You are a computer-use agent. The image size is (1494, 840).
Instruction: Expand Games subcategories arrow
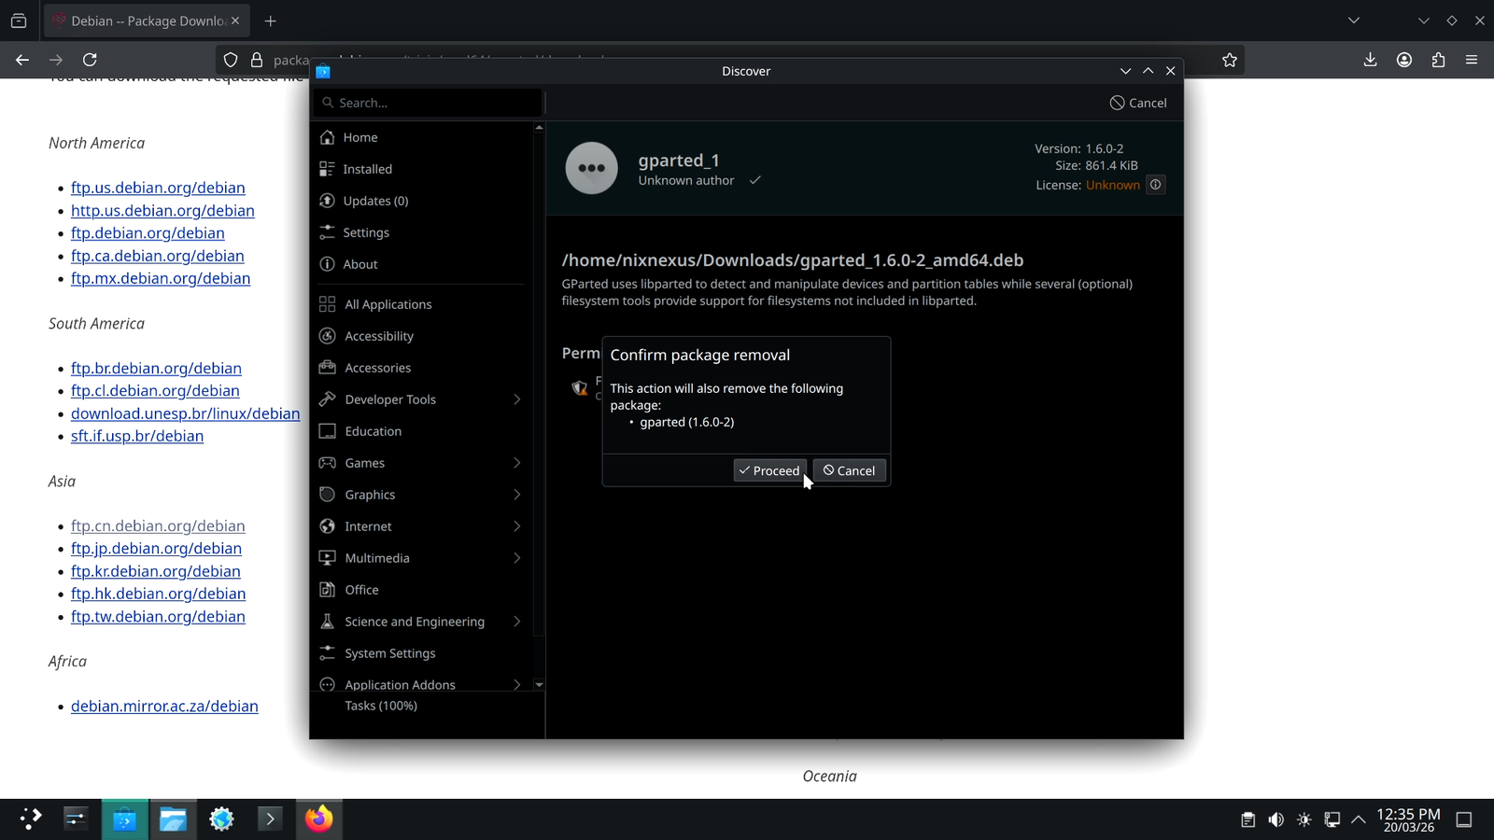(x=517, y=463)
